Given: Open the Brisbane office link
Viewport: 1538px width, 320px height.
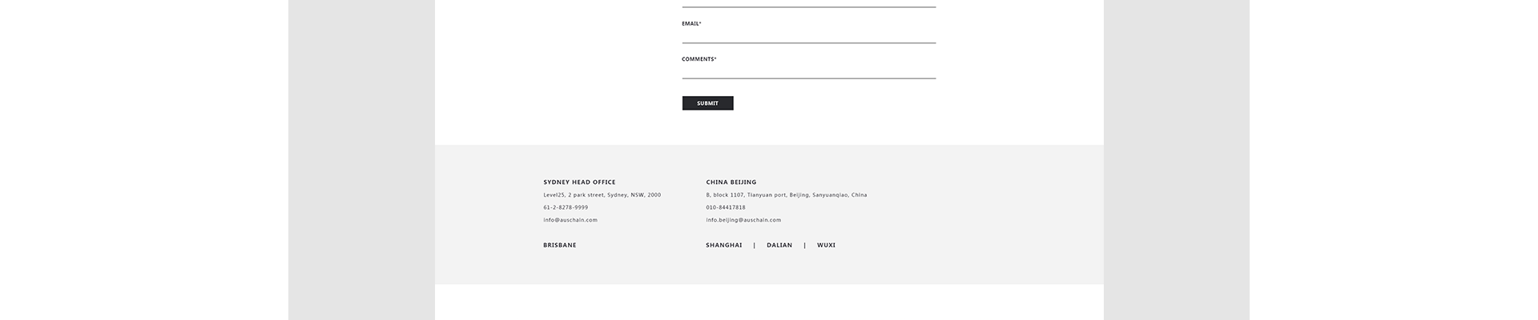Looking at the screenshot, I should pyautogui.click(x=559, y=246).
